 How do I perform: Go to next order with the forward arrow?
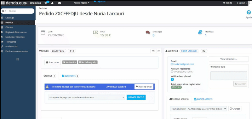(159, 51)
